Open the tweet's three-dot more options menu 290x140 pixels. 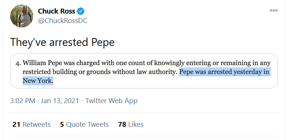pos(273,11)
